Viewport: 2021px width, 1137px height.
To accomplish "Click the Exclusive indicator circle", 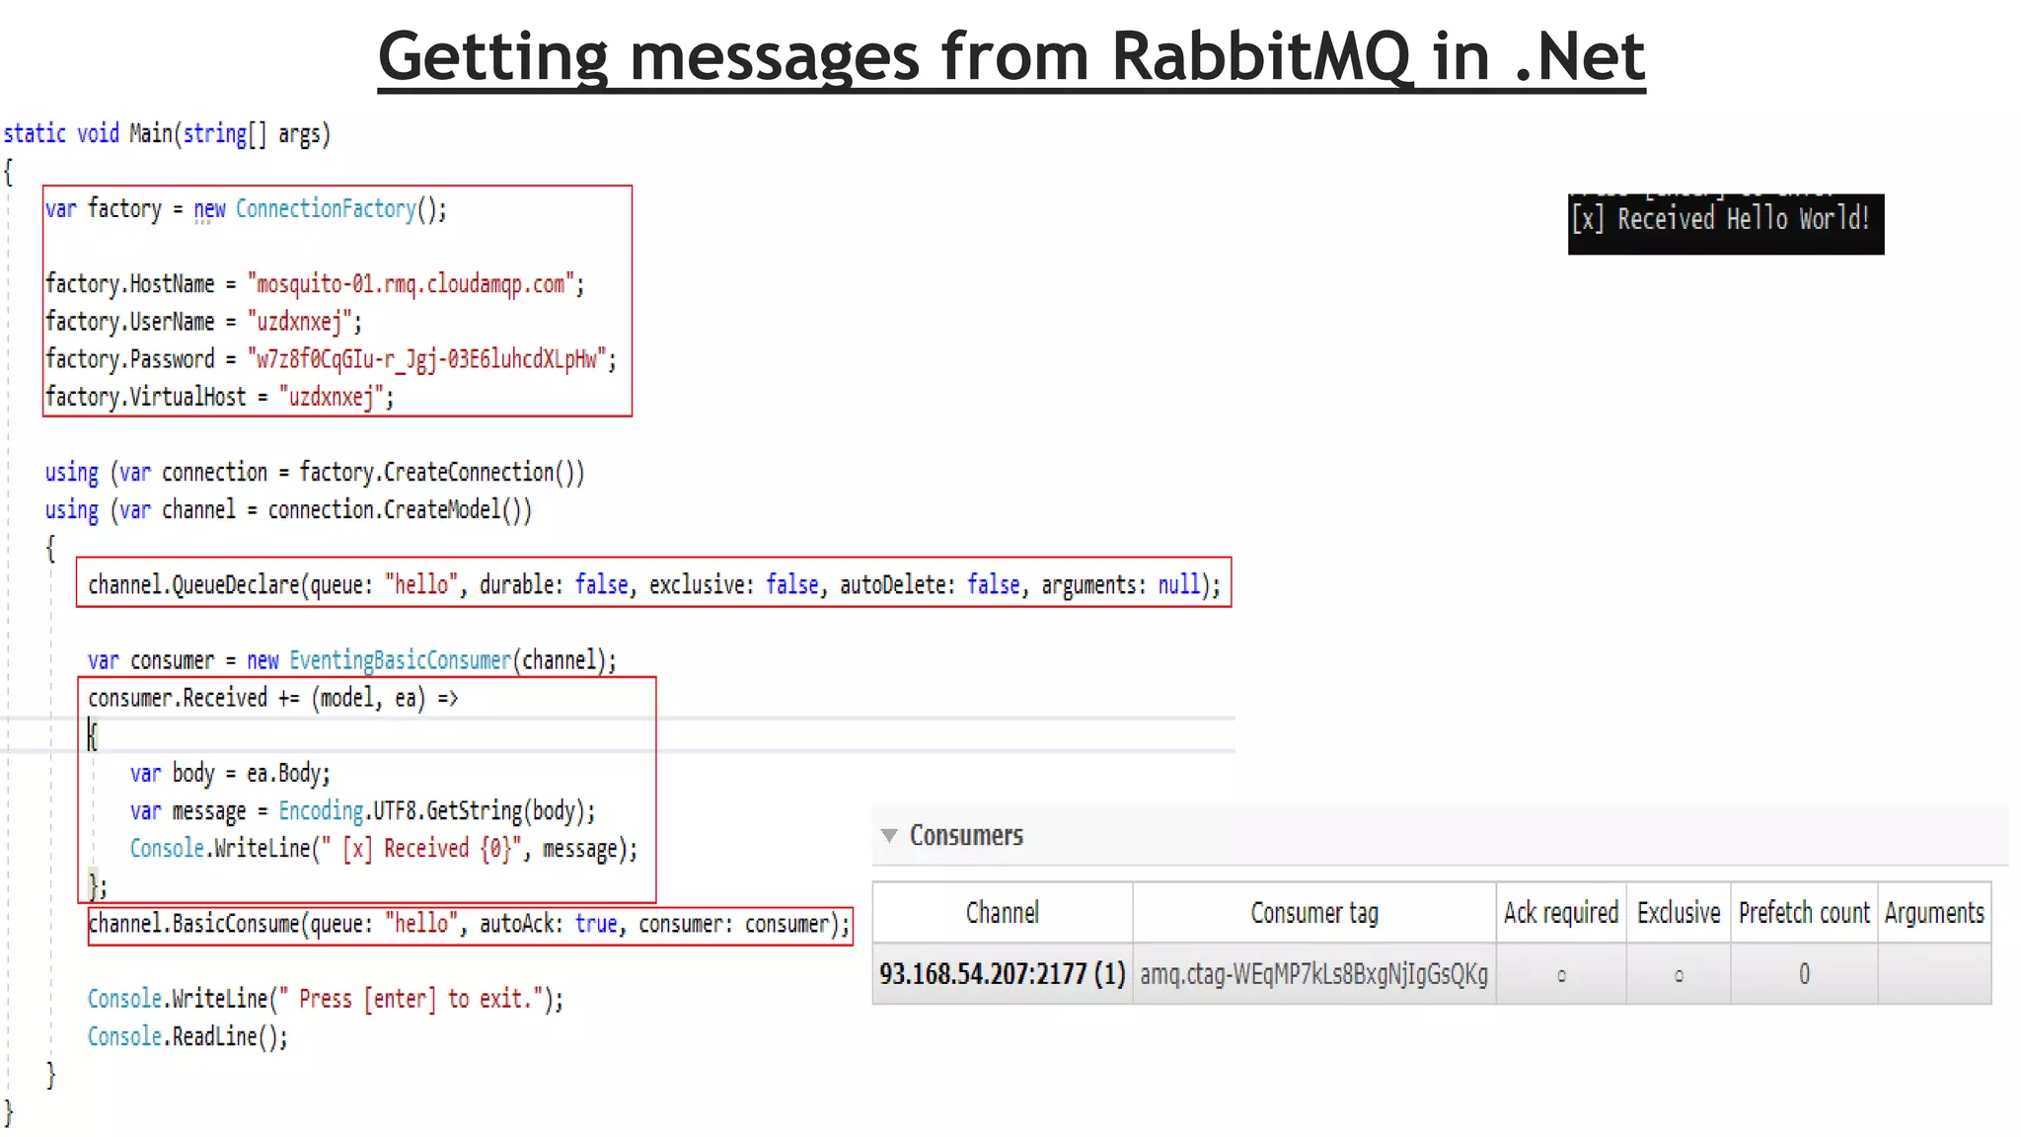I will click(x=1679, y=976).
